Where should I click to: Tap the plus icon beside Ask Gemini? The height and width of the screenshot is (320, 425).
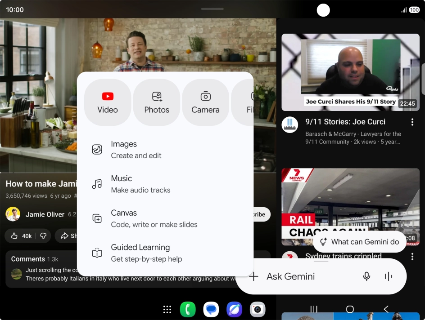(x=254, y=276)
